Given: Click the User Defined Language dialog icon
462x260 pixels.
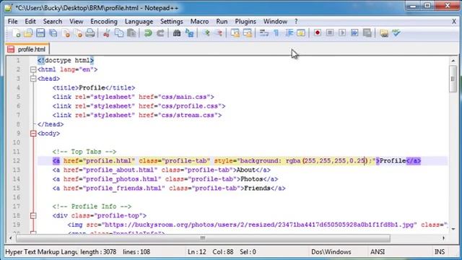Looking at the screenshot, I should click(x=301, y=33).
